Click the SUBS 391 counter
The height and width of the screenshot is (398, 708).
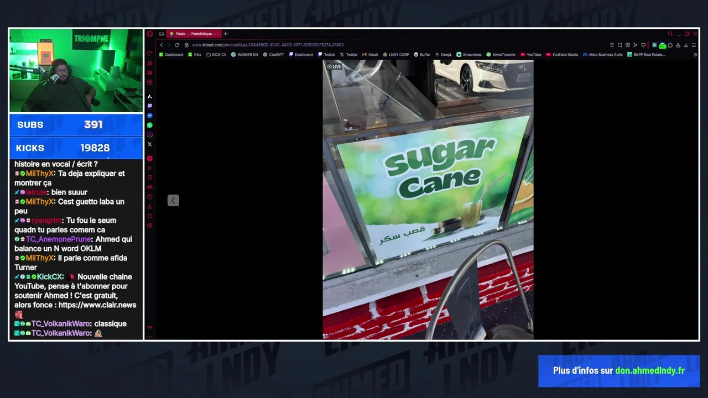pyautogui.click(x=76, y=125)
